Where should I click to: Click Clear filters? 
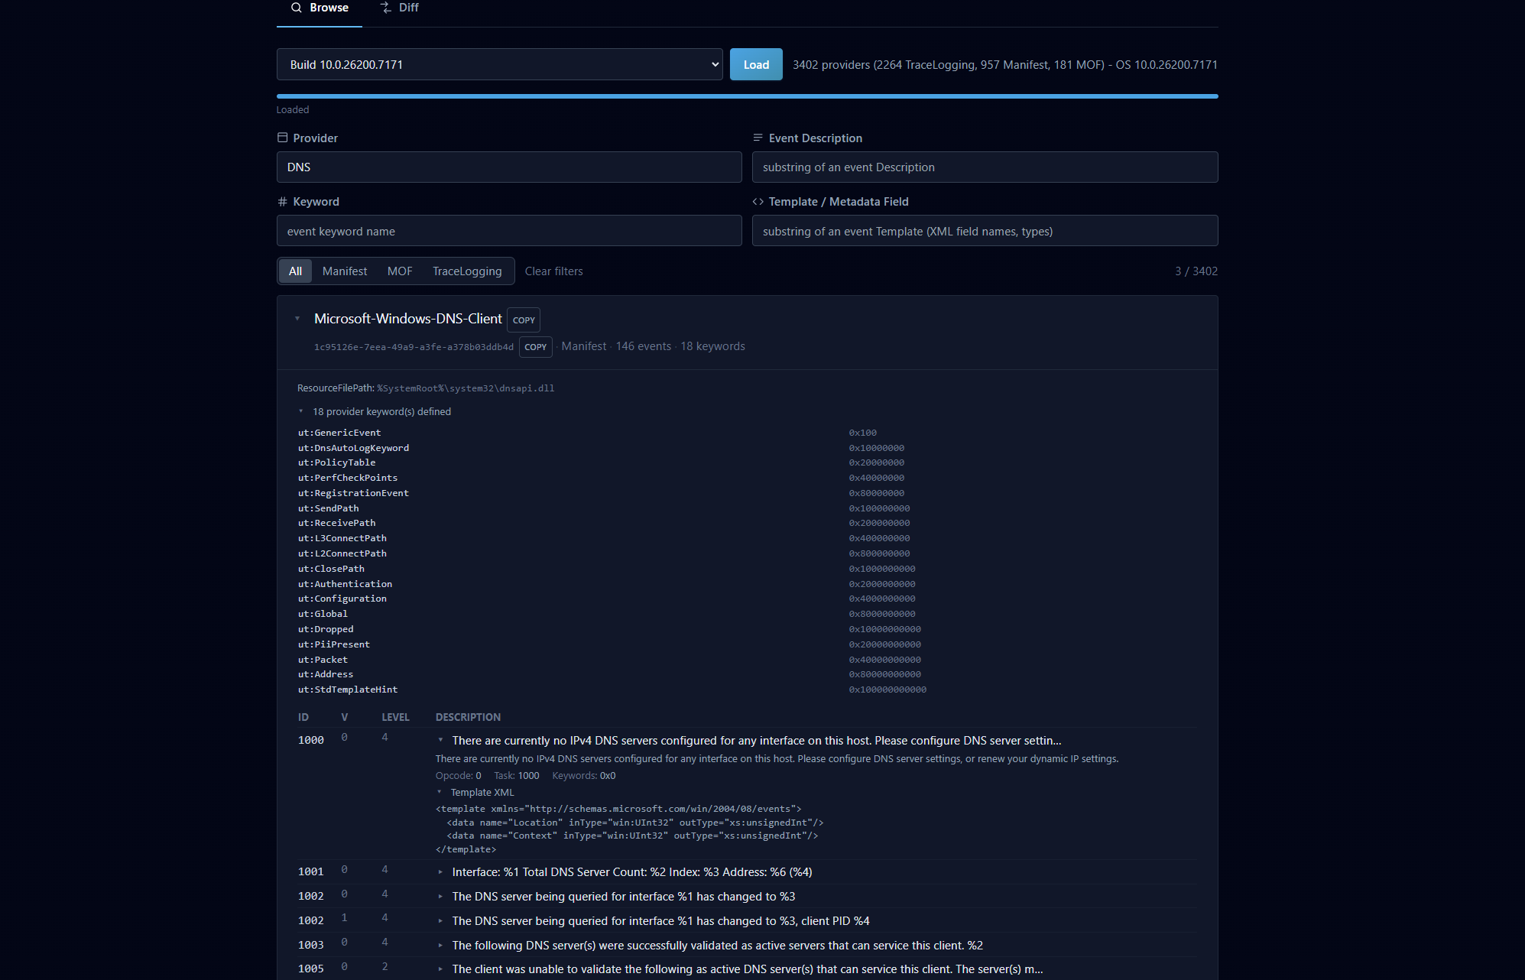pos(554,271)
